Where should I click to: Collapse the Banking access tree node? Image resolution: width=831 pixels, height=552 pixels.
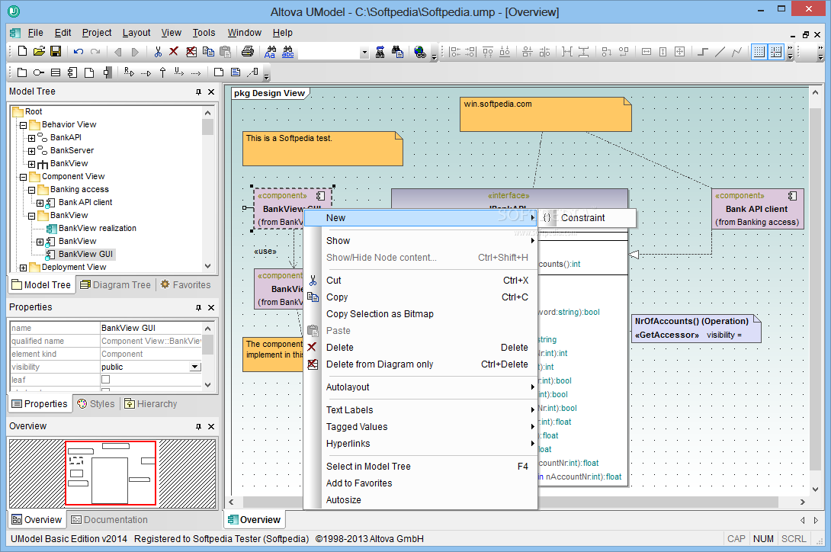[x=32, y=190]
